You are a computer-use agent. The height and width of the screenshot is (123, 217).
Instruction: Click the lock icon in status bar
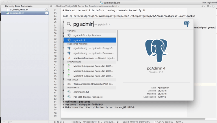point(118,122)
